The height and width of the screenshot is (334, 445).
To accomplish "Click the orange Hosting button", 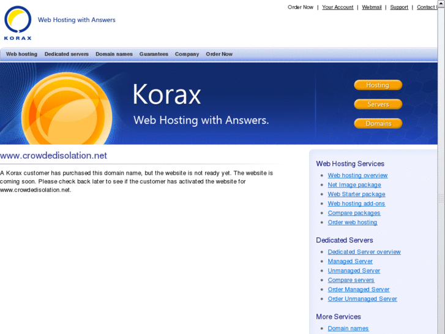I will click(378, 85).
